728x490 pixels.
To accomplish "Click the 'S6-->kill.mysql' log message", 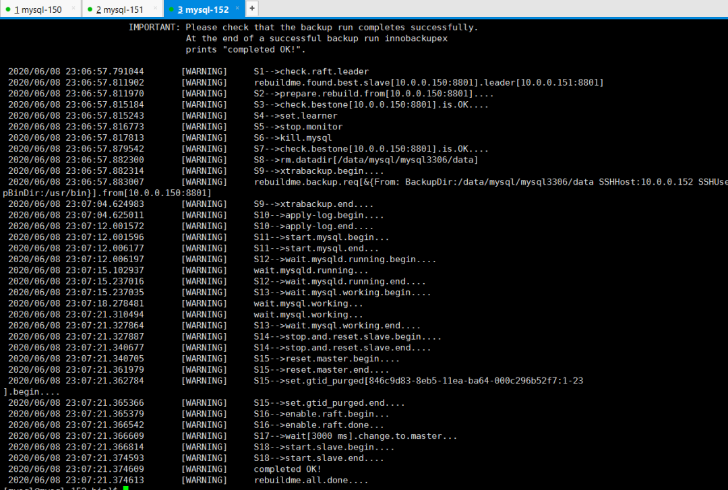I will coord(293,138).
